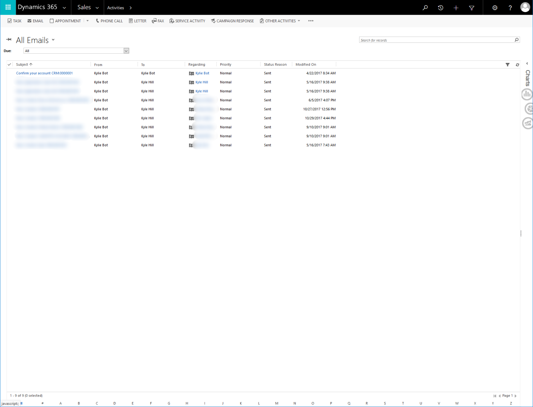Filter records by letter A
The image size is (533, 407).
click(x=61, y=403)
